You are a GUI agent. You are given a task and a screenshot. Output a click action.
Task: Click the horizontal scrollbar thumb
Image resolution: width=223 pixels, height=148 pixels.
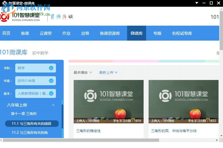pyautogui.click(x=81, y=140)
